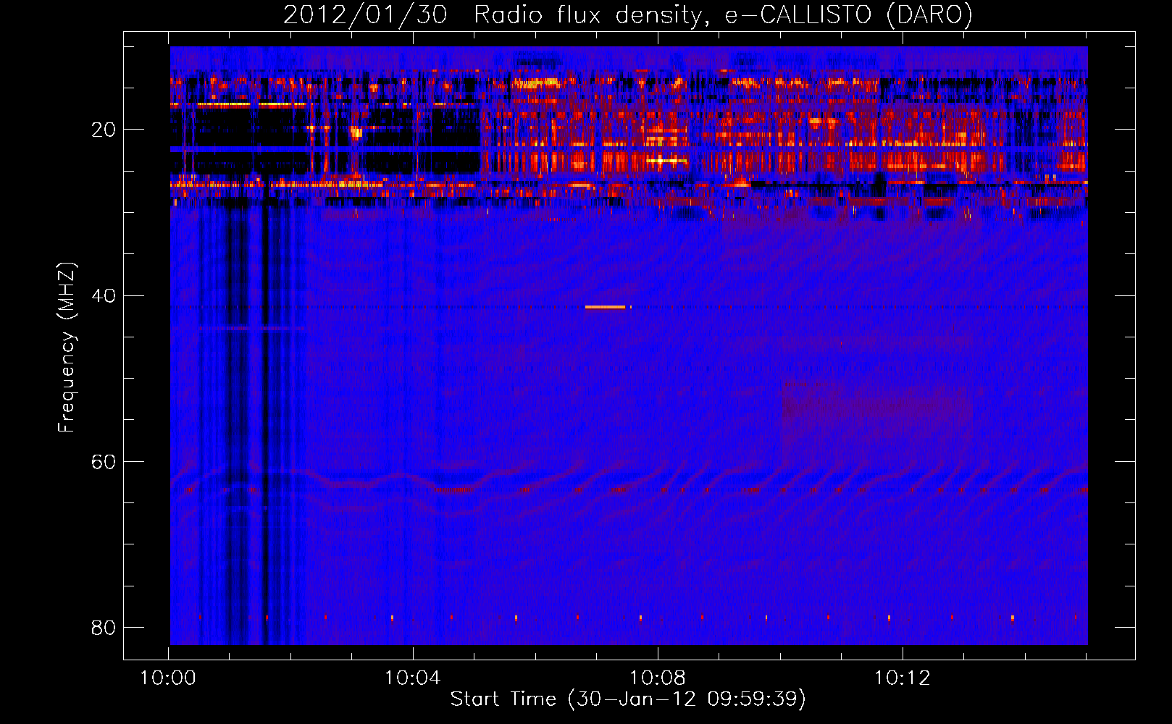Click the plot title "2012/01/30 Radio flux density, e-CALLISTO (DARO)"
Image resolution: width=1172 pixels, height=724 pixels.
click(x=628, y=14)
